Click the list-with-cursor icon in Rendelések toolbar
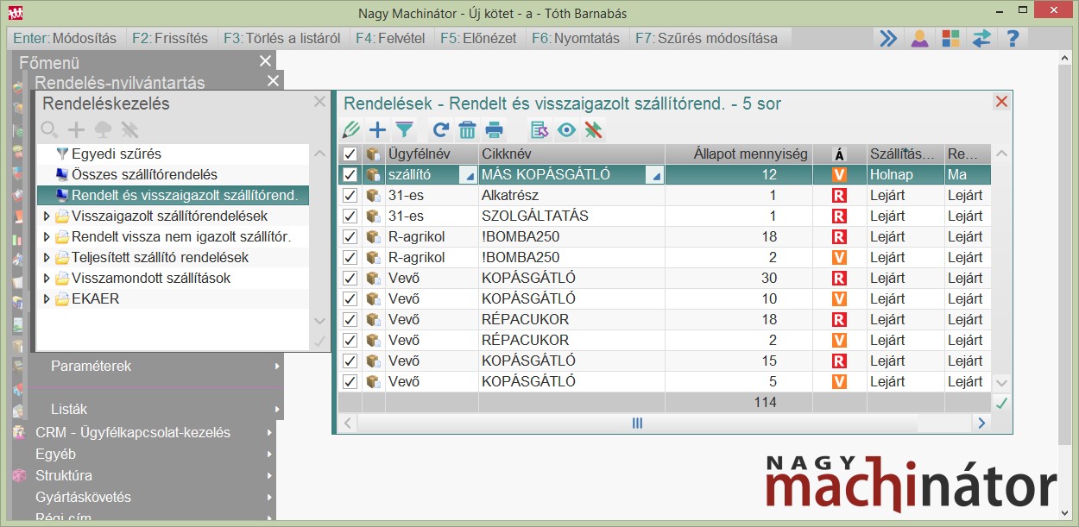 click(539, 130)
